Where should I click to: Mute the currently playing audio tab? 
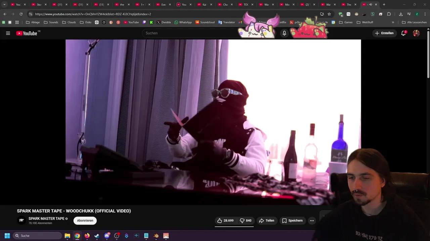[x=371, y=5]
